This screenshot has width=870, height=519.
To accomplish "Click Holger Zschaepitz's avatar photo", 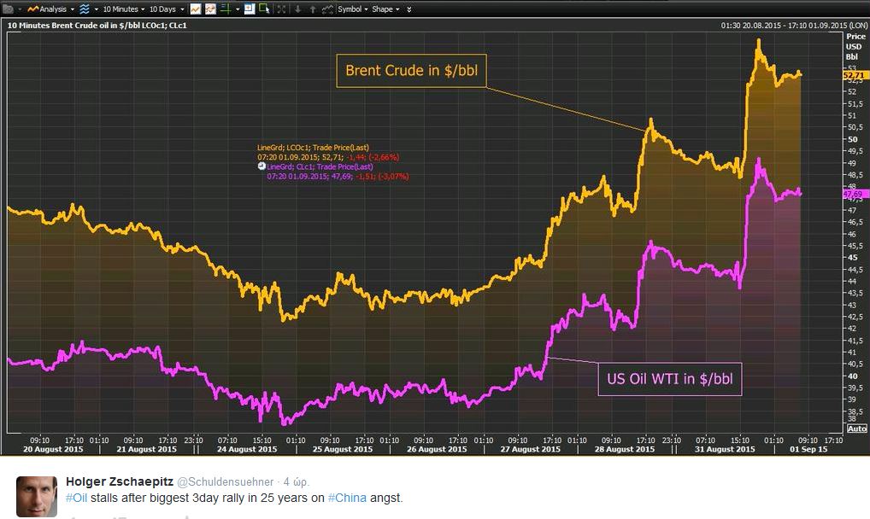I will pyautogui.click(x=37, y=495).
